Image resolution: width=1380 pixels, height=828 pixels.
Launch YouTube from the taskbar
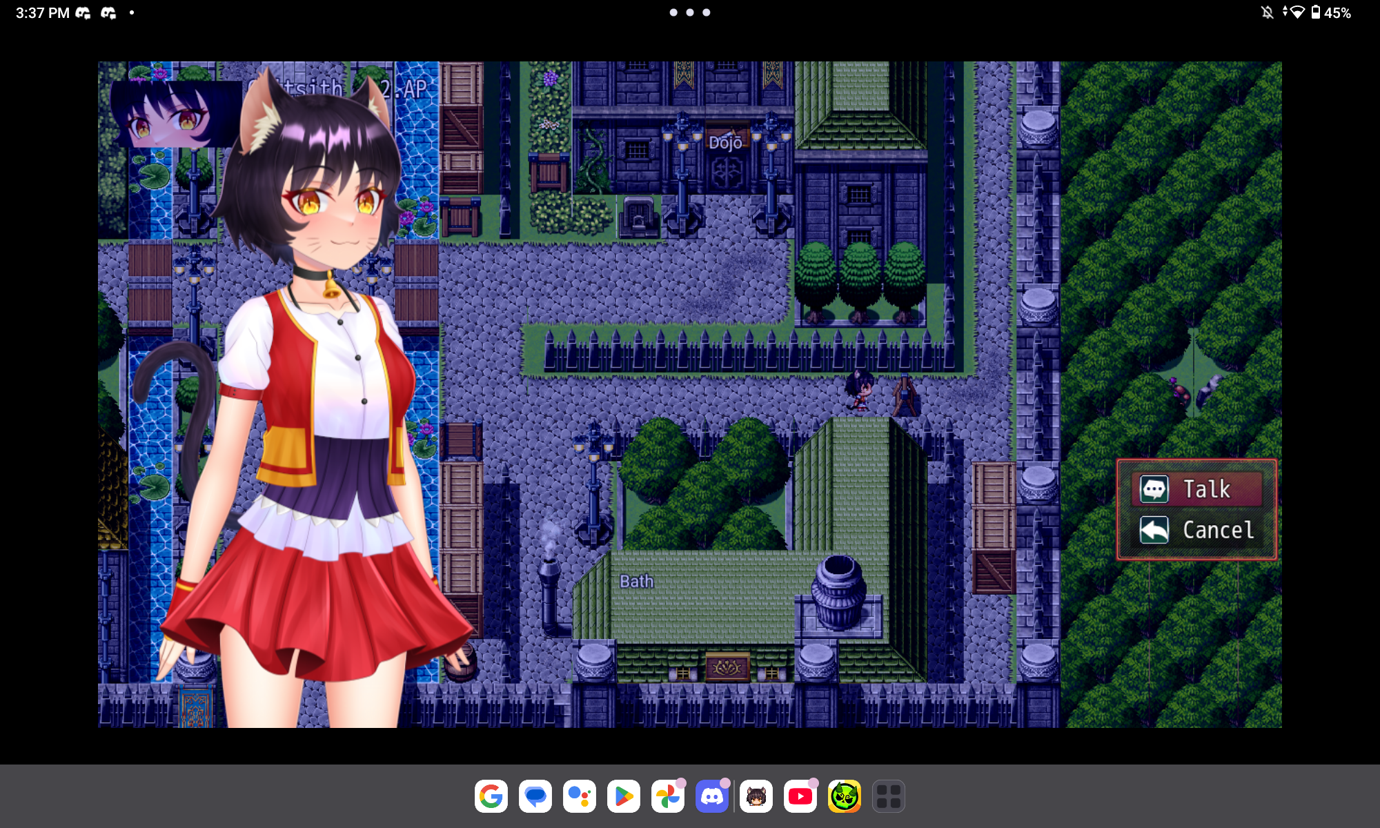[x=800, y=796]
